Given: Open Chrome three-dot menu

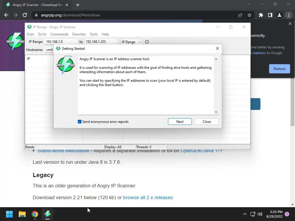Looking at the screenshot, I should [x=289, y=15].
